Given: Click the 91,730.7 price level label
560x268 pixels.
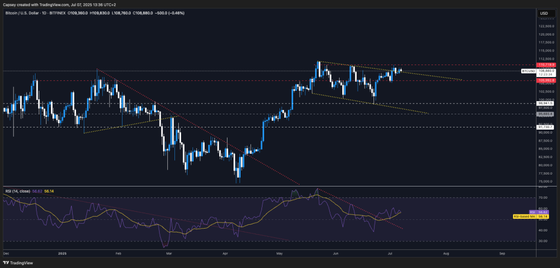Looking at the screenshot, I should pos(546,127).
